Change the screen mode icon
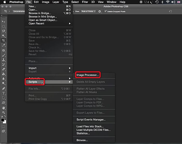This screenshot has width=182, height=144. (3, 131)
